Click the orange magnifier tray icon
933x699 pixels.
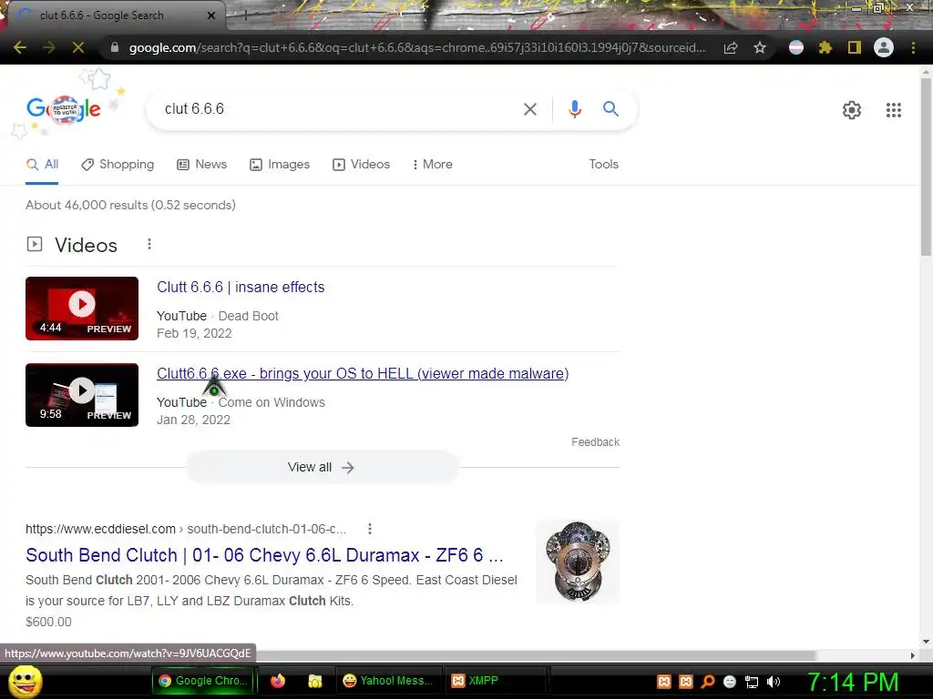tap(708, 682)
